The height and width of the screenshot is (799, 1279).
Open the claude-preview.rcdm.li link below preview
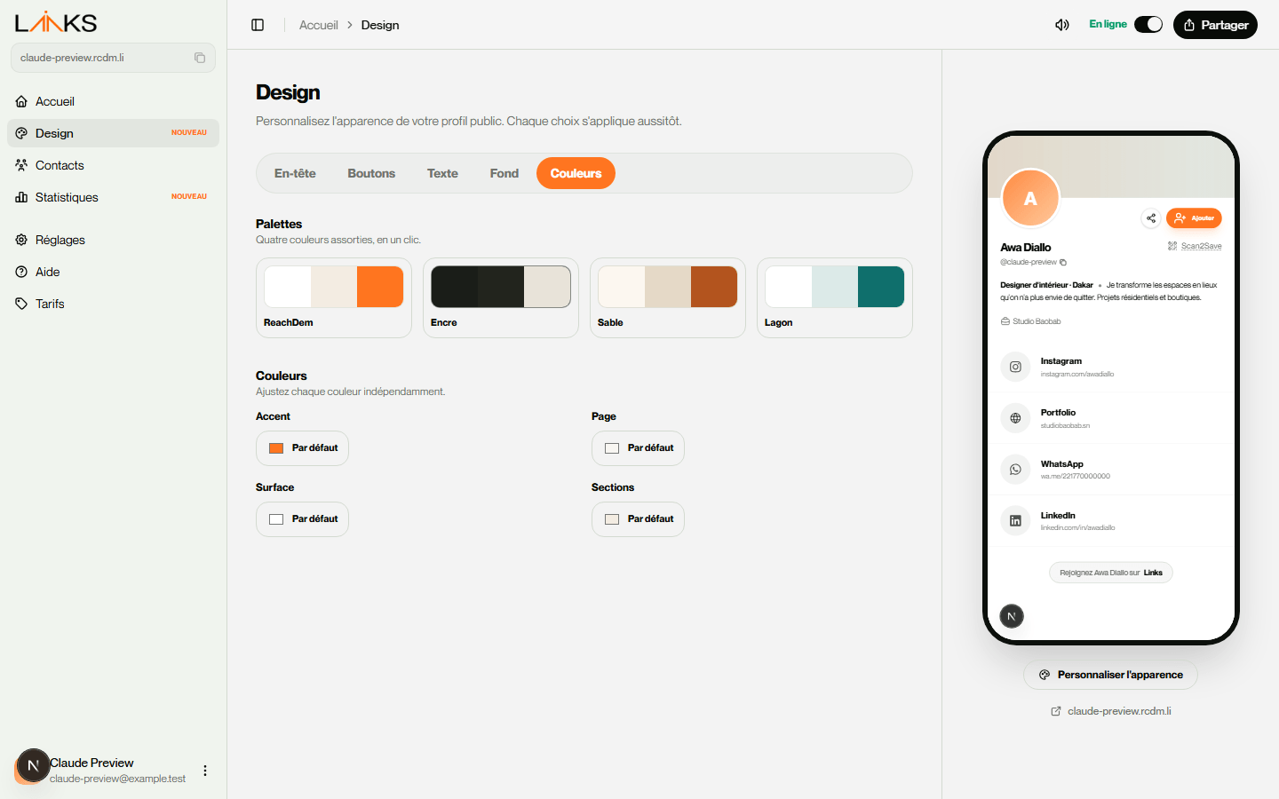pyautogui.click(x=1110, y=711)
